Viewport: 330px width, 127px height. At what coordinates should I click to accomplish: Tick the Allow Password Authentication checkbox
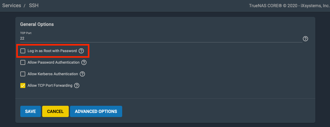(x=23, y=62)
